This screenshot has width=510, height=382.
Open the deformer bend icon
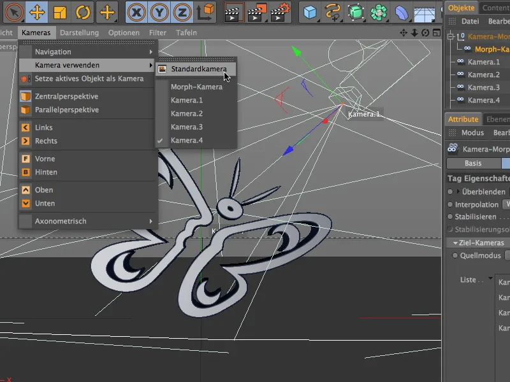pos(402,12)
